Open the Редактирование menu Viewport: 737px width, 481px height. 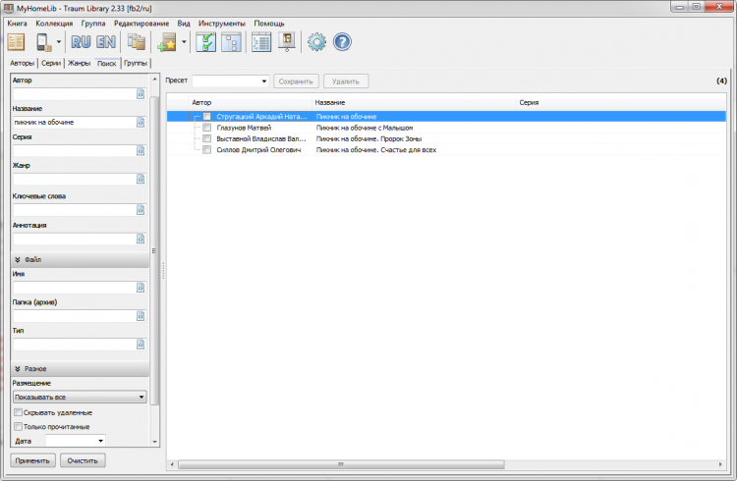click(x=142, y=23)
